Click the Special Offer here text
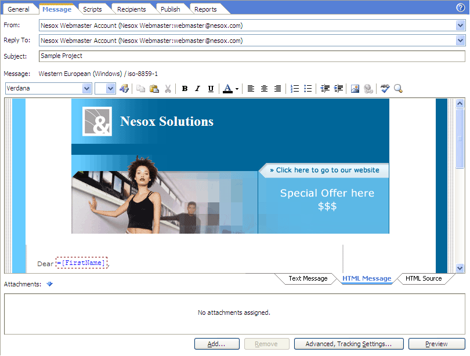This screenshot has width=470, height=356. click(x=327, y=193)
